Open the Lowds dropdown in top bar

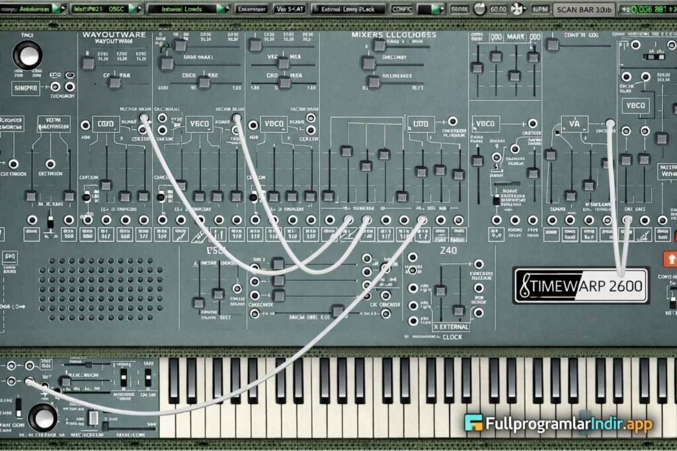[x=186, y=9]
